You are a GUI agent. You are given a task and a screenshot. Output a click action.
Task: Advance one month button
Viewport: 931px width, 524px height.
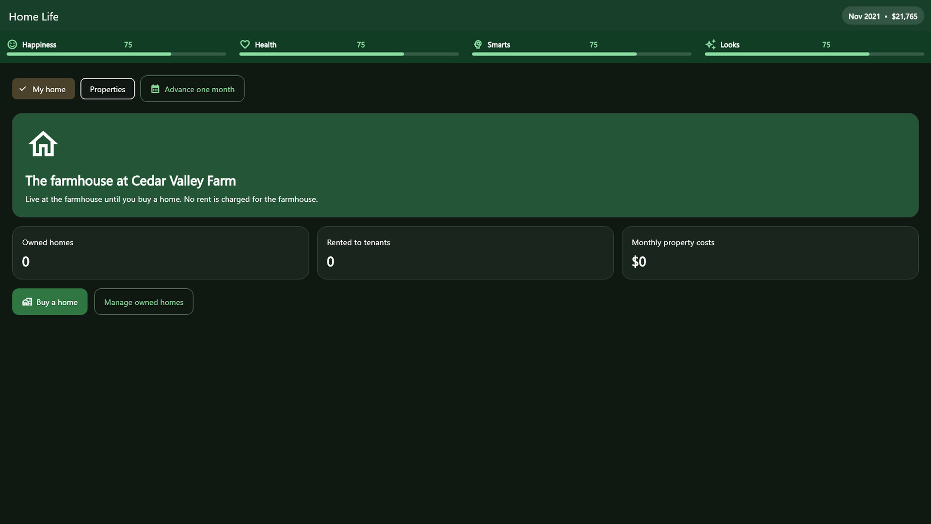(193, 89)
